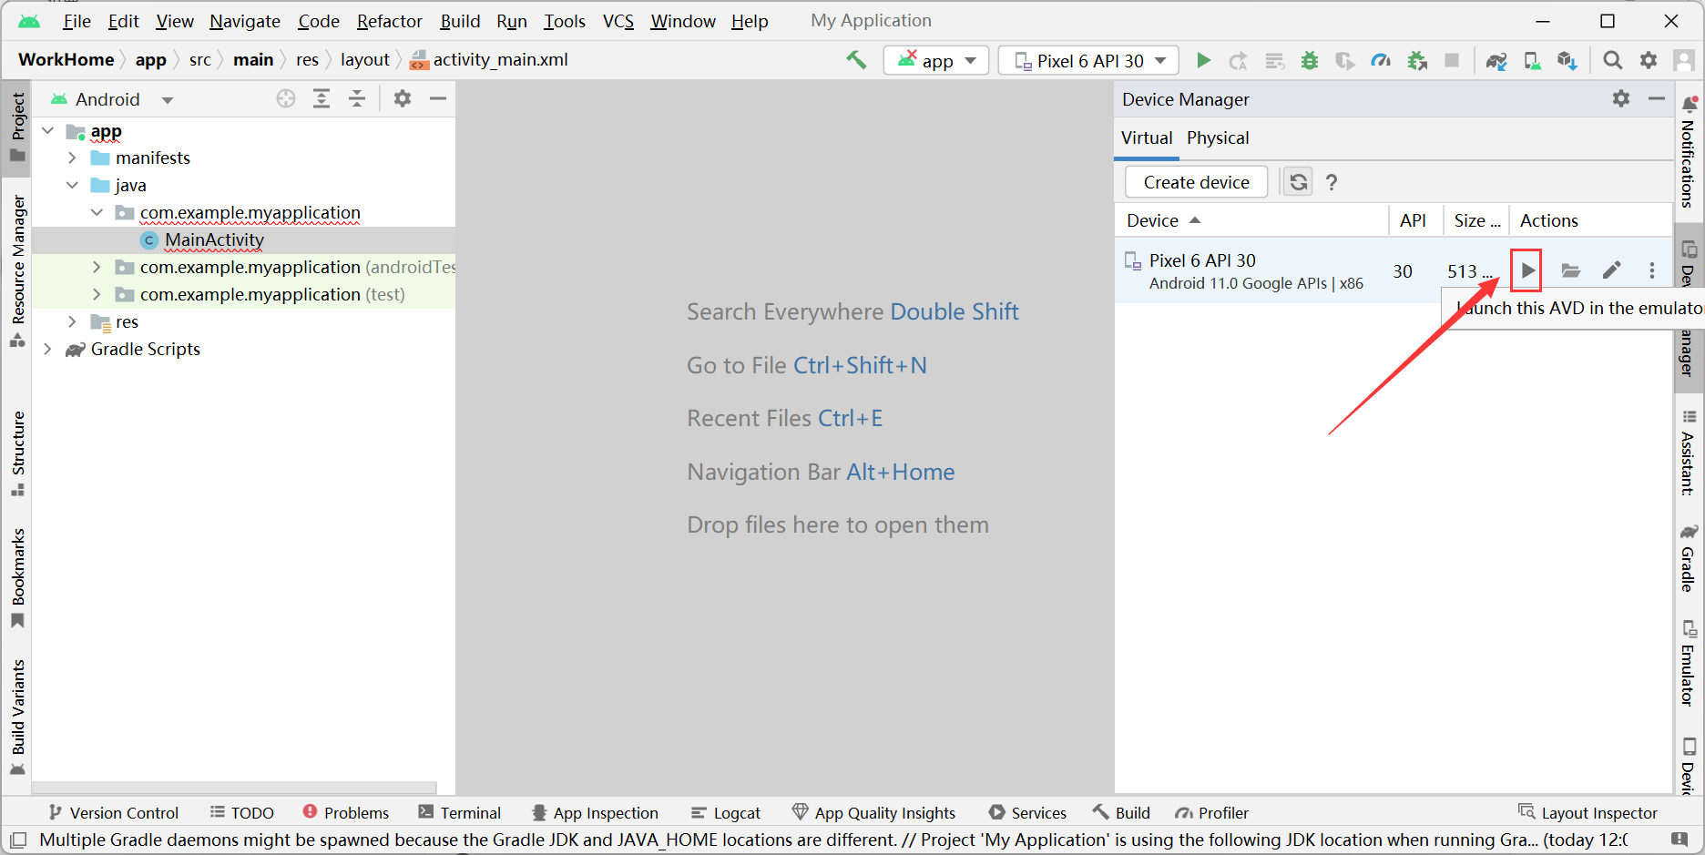
Task: Open IDE settings gear in top toolbar
Action: 1649,60
